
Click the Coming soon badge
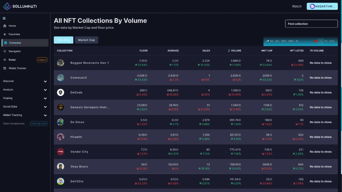click(39, 123)
